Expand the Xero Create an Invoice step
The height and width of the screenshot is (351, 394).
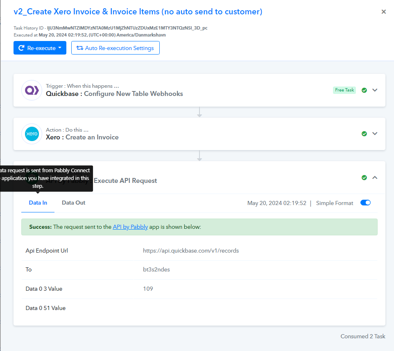coord(375,134)
